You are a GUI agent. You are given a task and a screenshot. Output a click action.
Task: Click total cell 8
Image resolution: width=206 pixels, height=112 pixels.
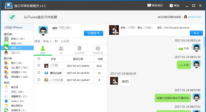[99, 80]
